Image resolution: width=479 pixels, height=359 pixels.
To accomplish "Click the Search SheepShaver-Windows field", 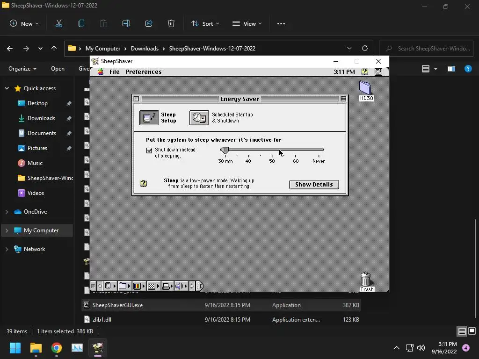I will click(x=426, y=49).
